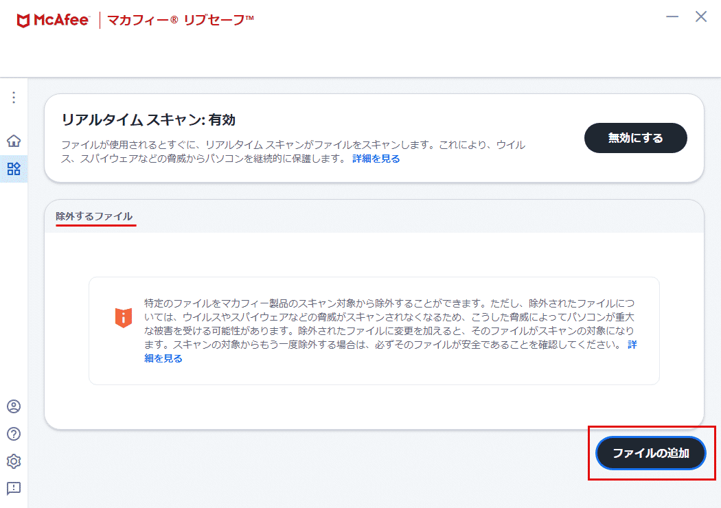Open the help question mark icon
The width and height of the screenshot is (721, 508).
coord(14,434)
